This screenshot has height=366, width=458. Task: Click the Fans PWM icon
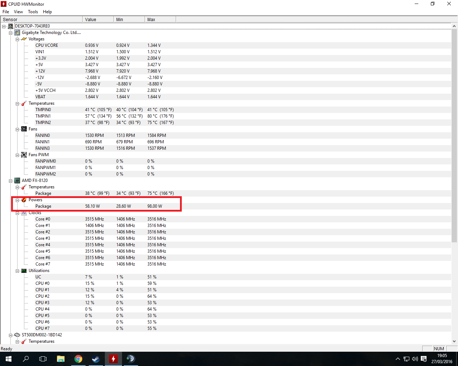tap(24, 155)
